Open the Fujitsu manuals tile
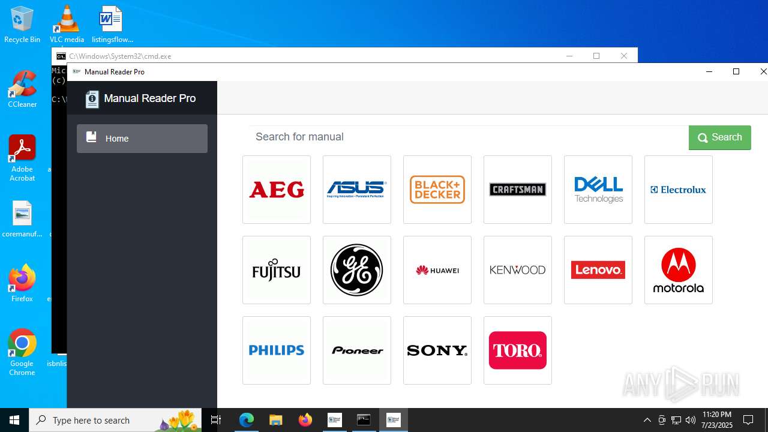 (x=277, y=270)
